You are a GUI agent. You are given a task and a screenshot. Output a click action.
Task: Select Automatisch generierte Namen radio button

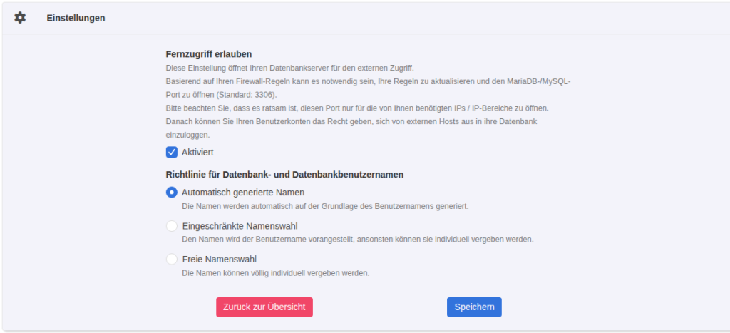point(172,193)
